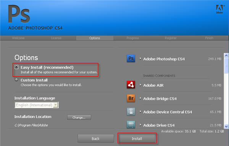The width and height of the screenshot is (229, 146).
Task: Go to the Welcome step tab
Action: [18, 38]
